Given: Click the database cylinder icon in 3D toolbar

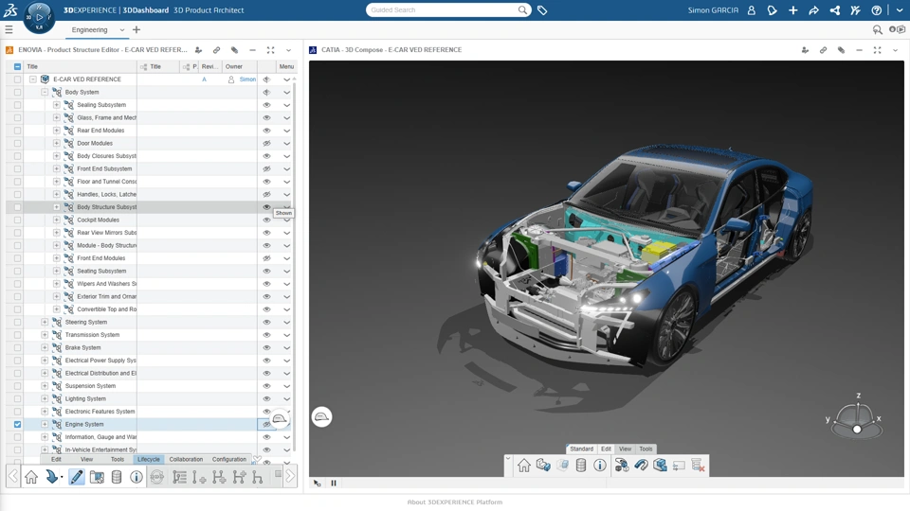Looking at the screenshot, I should click(581, 466).
